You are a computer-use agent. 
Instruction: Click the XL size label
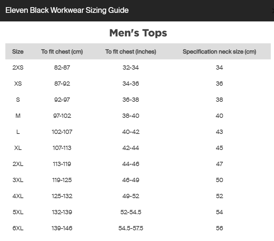18,148
